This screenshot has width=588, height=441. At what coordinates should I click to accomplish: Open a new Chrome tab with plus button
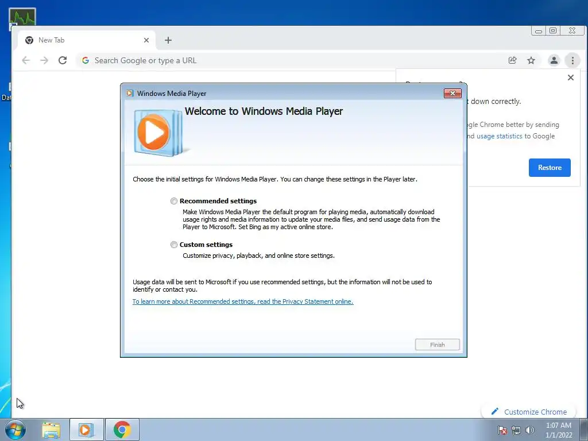coord(168,40)
